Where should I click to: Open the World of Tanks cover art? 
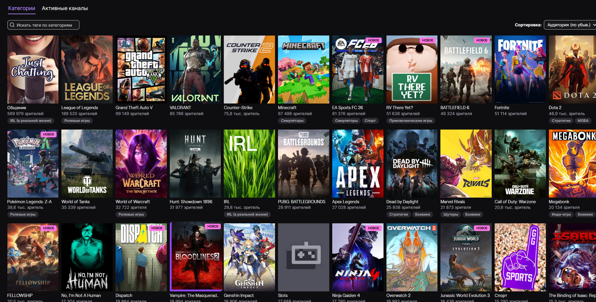[87, 164]
